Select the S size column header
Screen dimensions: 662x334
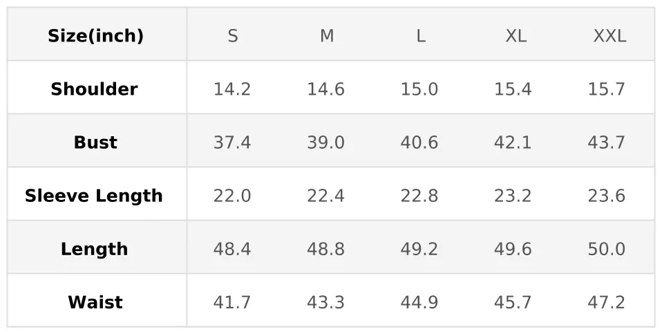click(233, 36)
